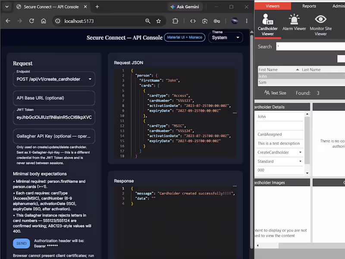This screenshot has width=345, height=259.
Task: Open the zoom magnifier in address bar
Action: 147,21
